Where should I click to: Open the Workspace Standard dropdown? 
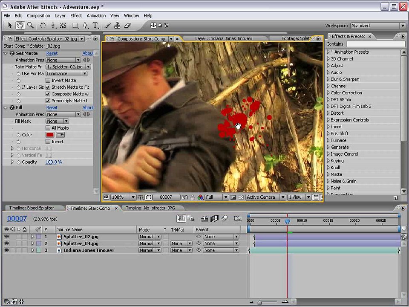coord(378,26)
